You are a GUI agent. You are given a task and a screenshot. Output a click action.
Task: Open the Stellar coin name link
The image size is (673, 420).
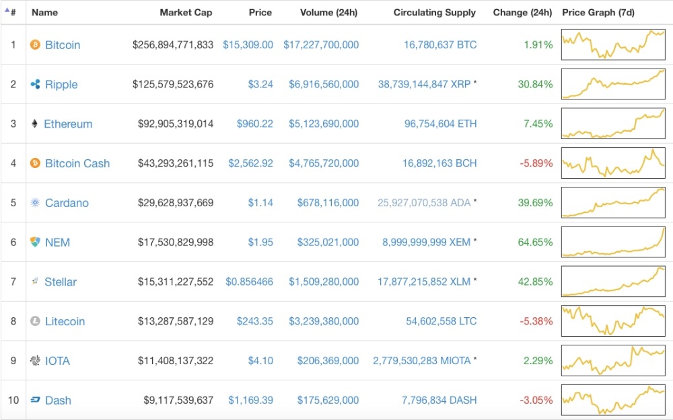(61, 282)
